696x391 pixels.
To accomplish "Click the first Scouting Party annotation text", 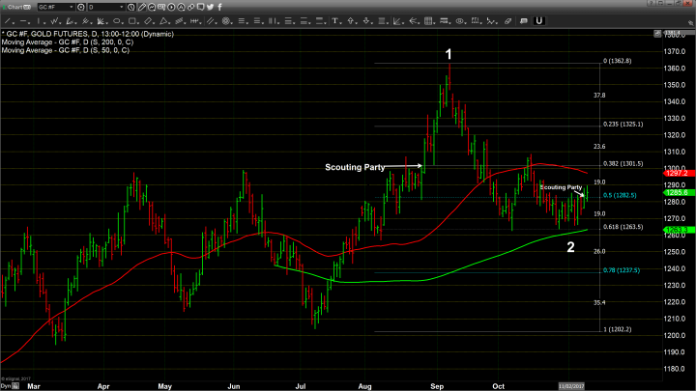I will pyautogui.click(x=354, y=166).
